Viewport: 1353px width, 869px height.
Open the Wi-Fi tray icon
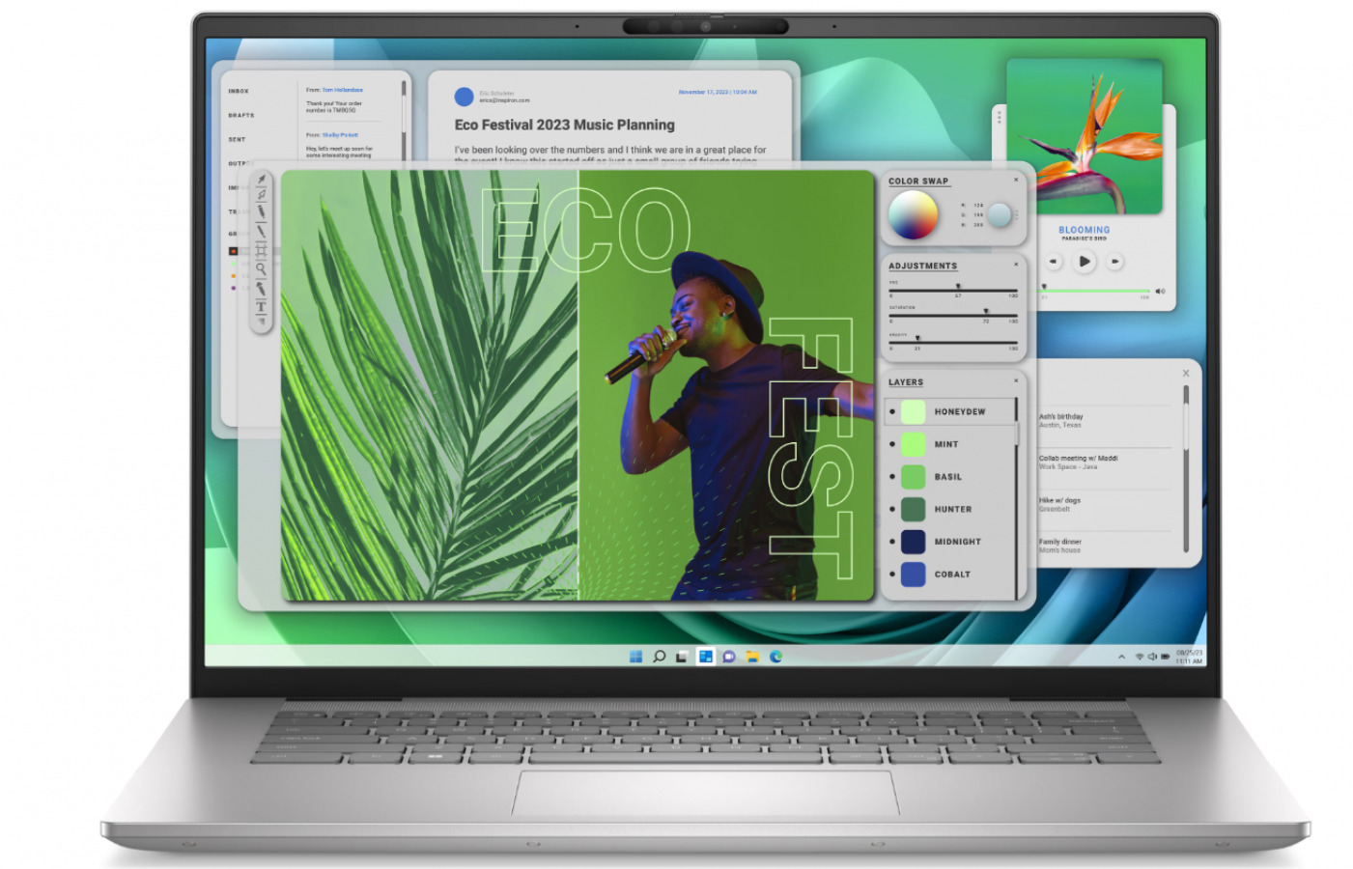click(x=1140, y=657)
